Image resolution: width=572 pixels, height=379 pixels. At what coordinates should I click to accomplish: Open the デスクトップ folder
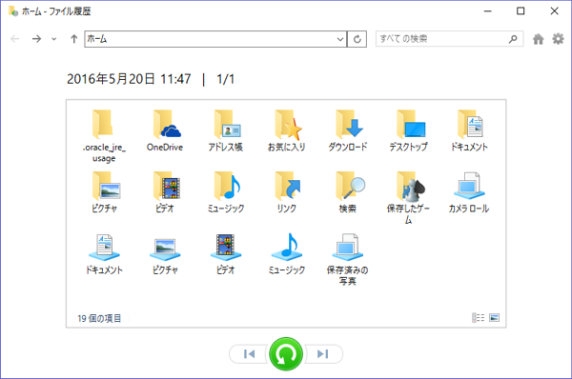408,130
